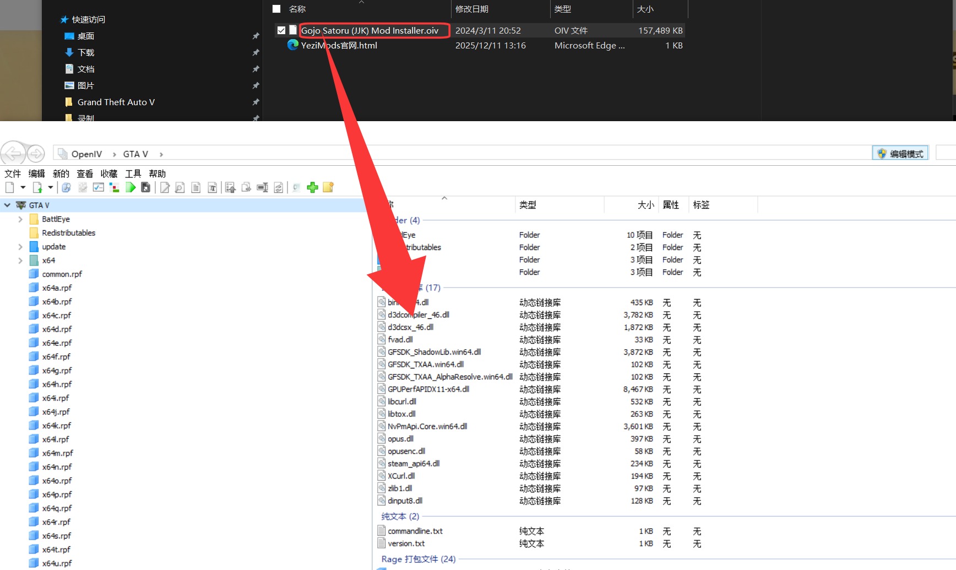Expand the x64 folder tree node
The width and height of the screenshot is (956, 570).
[20, 260]
